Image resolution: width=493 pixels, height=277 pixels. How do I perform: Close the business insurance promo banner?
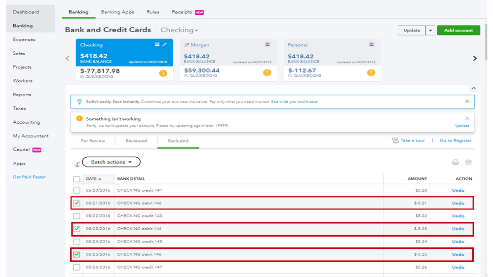click(x=467, y=102)
